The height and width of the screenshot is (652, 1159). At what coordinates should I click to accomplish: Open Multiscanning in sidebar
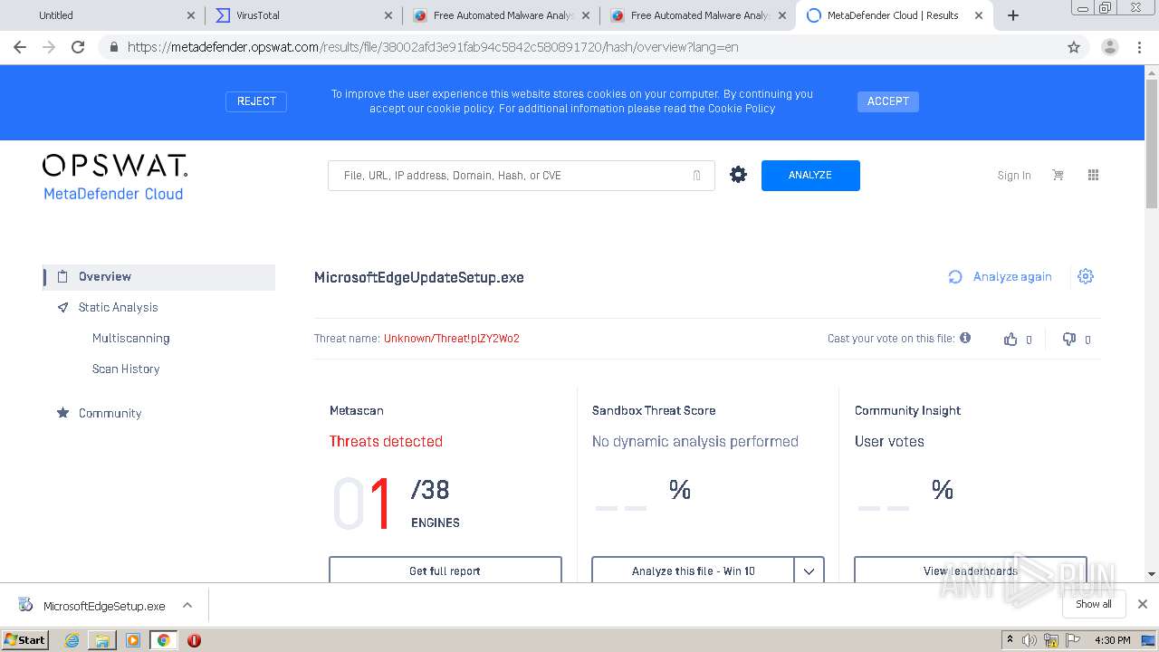(x=130, y=339)
